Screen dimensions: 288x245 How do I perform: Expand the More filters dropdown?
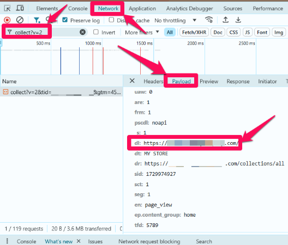pos(142,33)
